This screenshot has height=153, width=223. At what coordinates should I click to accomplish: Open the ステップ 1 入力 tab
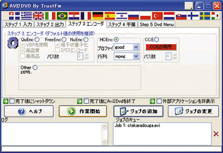click(18, 24)
